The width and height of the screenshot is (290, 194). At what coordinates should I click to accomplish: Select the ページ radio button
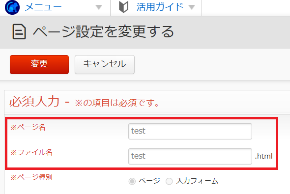132,181
